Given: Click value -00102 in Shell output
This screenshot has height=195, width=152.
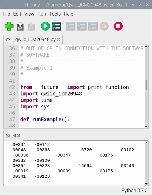Looking at the screenshot, I should 126,150.
